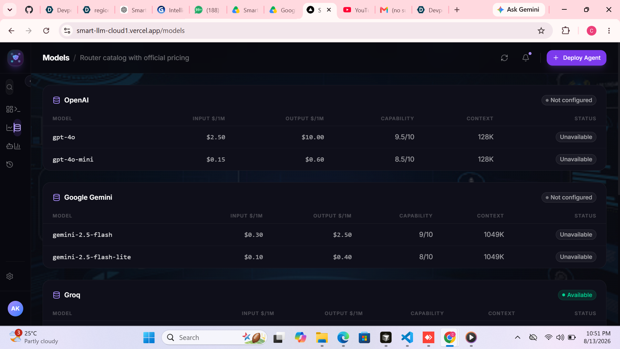Open the agents analytics sidebar icon
620x349 pixels.
tap(13, 146)
